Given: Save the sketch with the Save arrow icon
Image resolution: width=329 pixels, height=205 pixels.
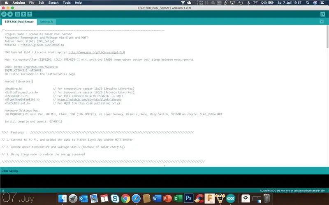Looking at the screenshot, I should (30, 14).
